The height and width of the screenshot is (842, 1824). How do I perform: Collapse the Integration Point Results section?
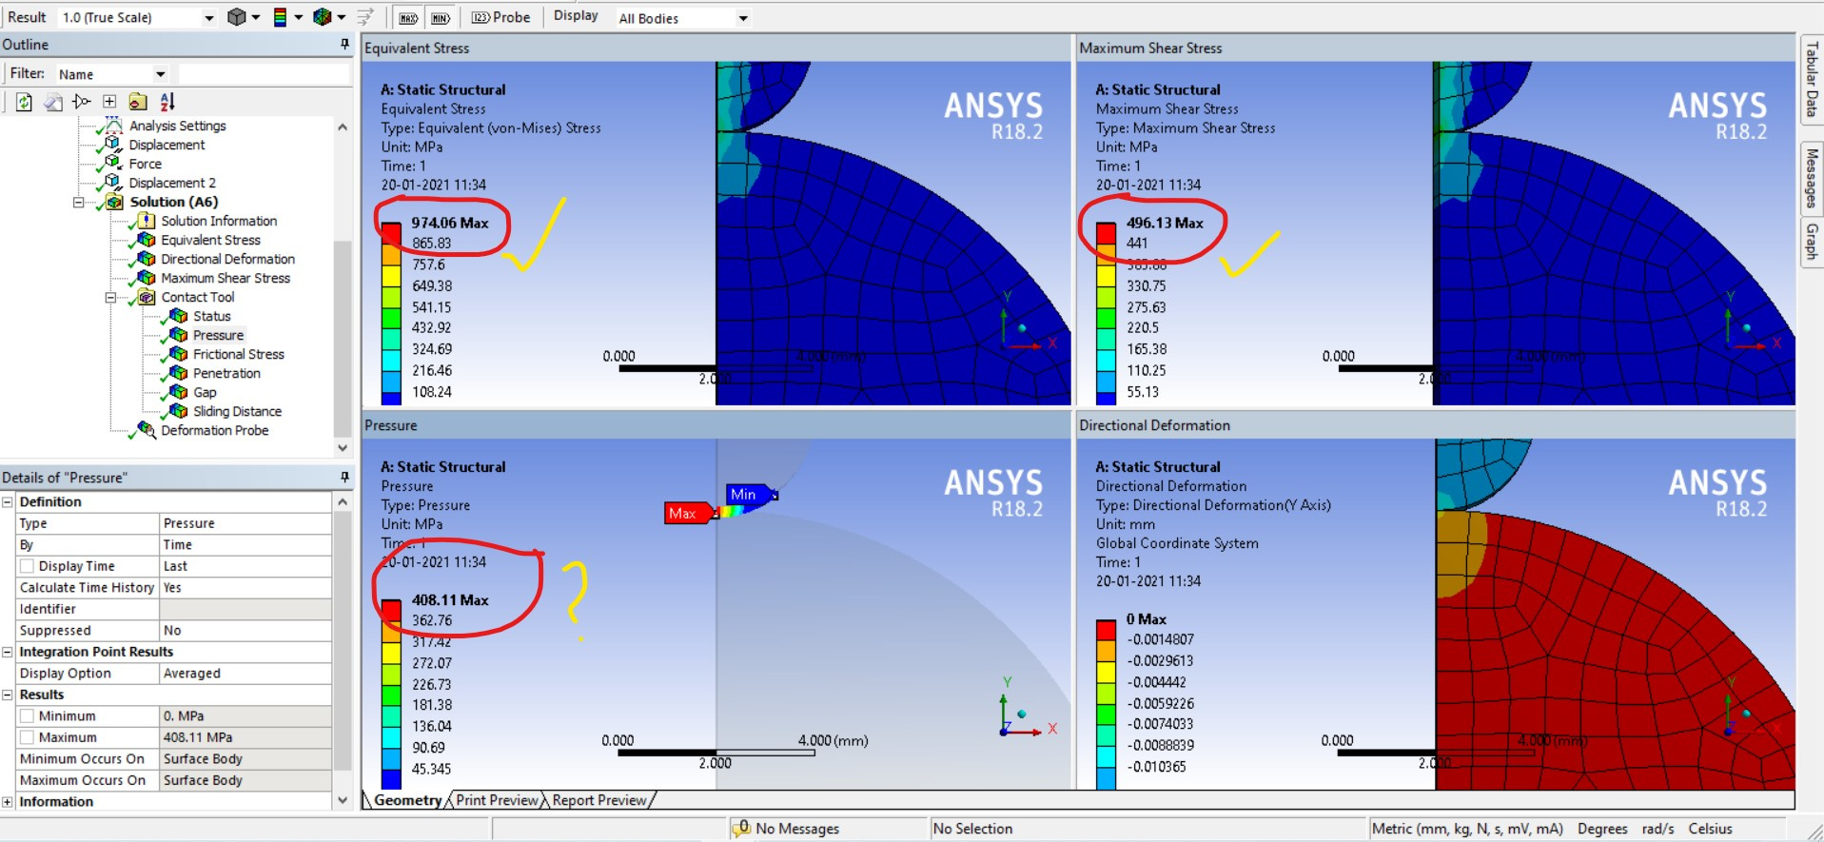tap(8, 652)
